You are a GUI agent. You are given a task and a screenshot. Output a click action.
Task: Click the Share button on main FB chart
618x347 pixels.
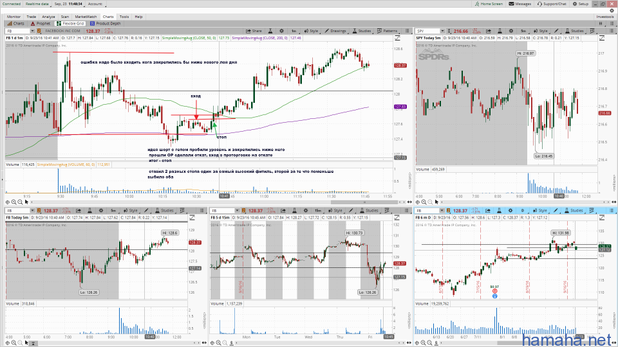click(x=254, y=31)
